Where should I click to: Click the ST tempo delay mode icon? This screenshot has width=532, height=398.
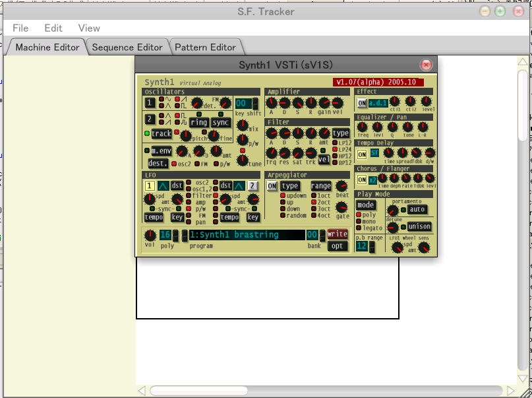(374, 154)
